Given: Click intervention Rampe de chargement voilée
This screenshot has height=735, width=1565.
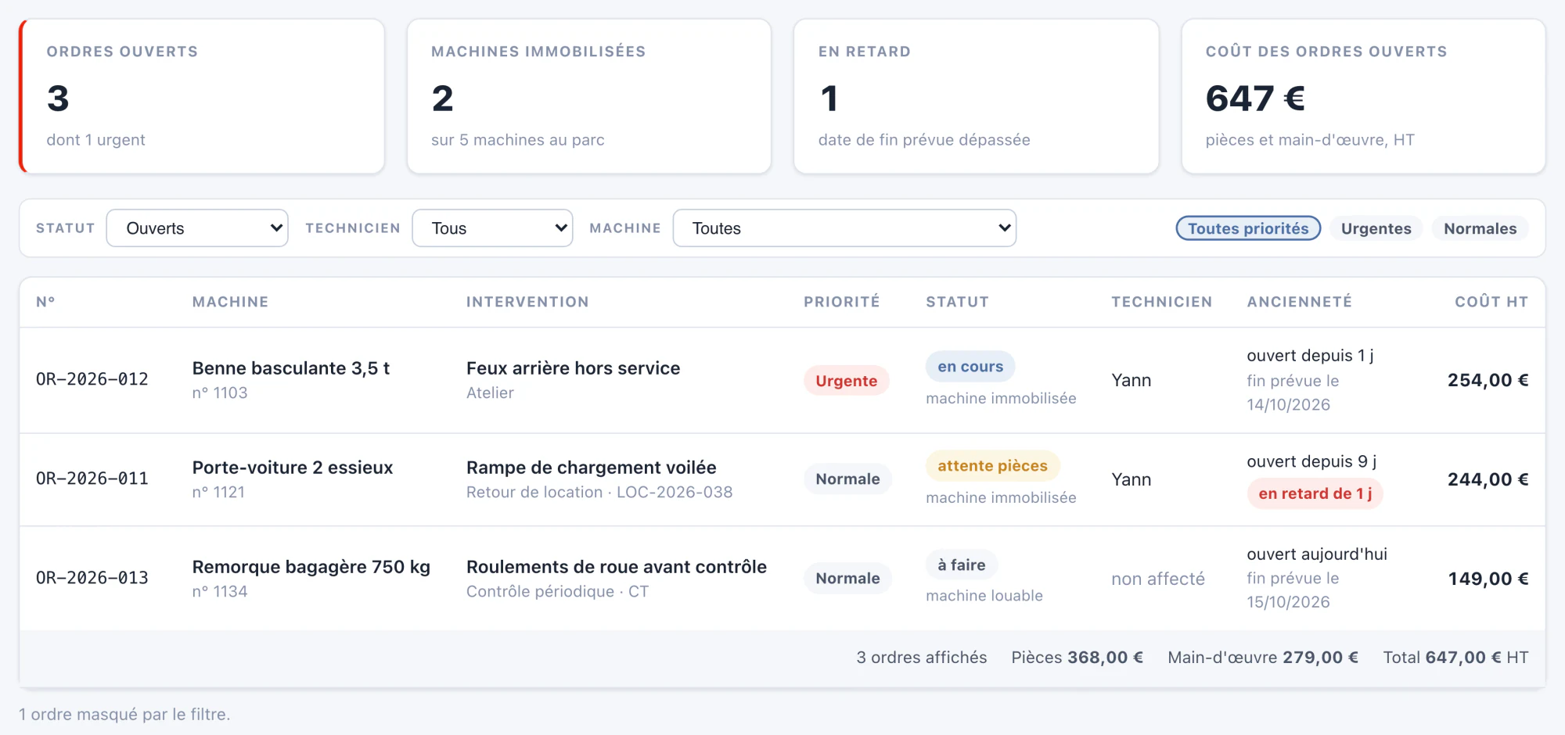Looking at the screenshot, I should [x=592, y=468].
